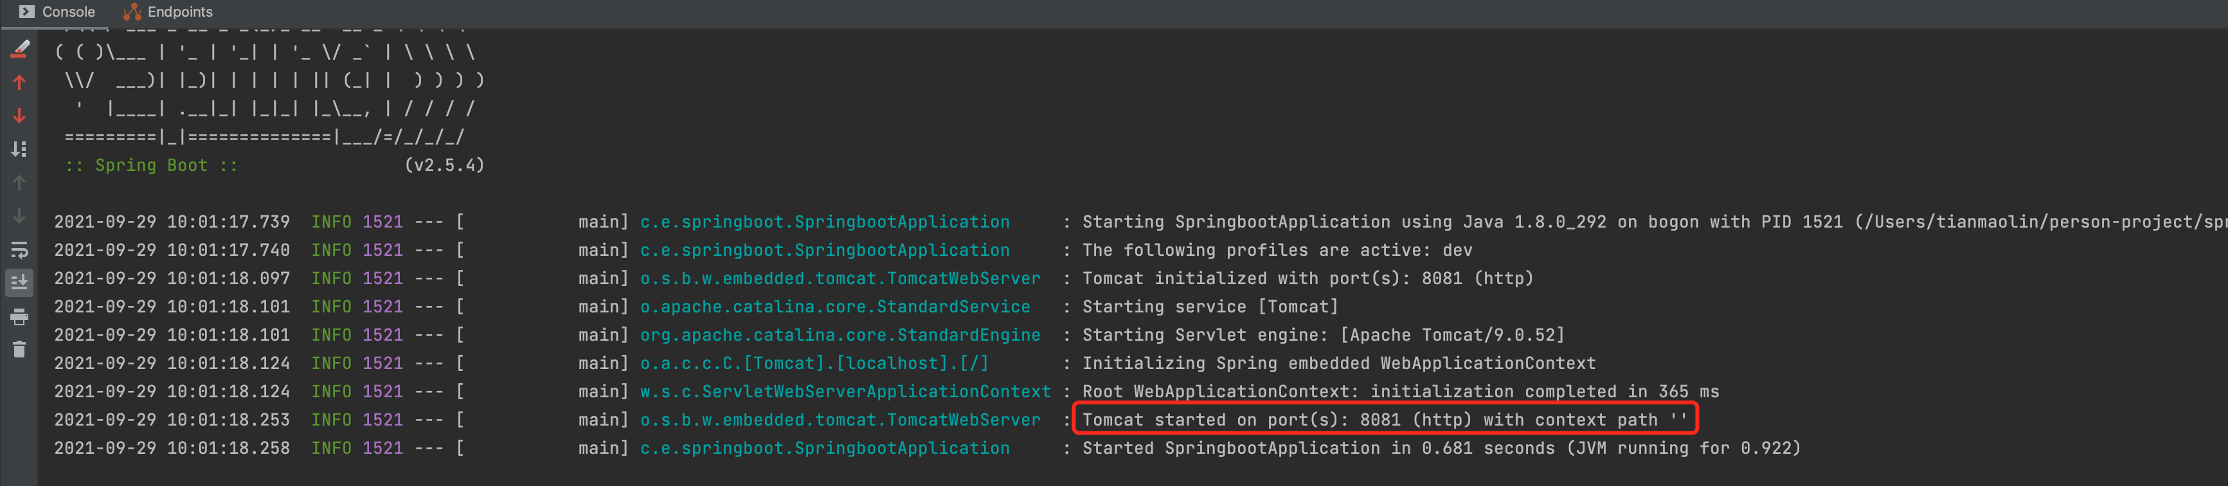Click the o.s.b.w.embedded.tomcat.TomcatWebServer link
2228x486 pixels.
point(839,278)
